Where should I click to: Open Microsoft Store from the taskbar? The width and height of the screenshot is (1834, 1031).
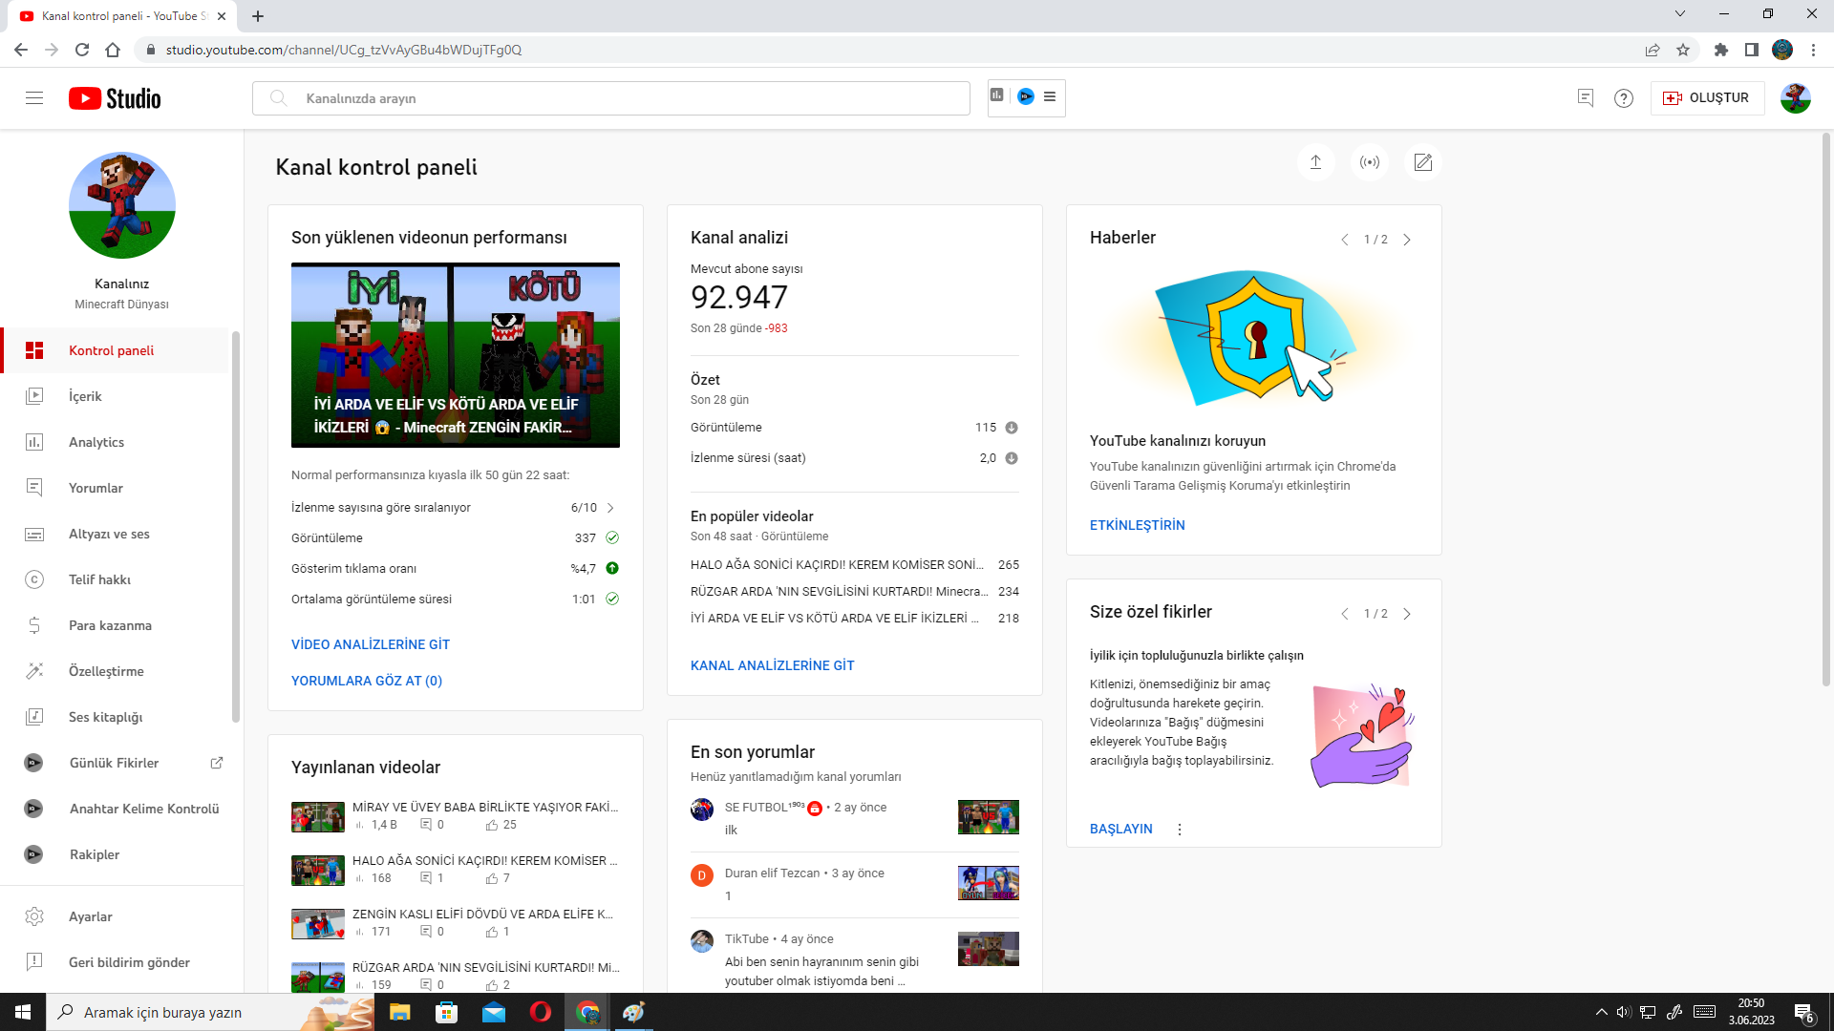tap(446, 1012)
